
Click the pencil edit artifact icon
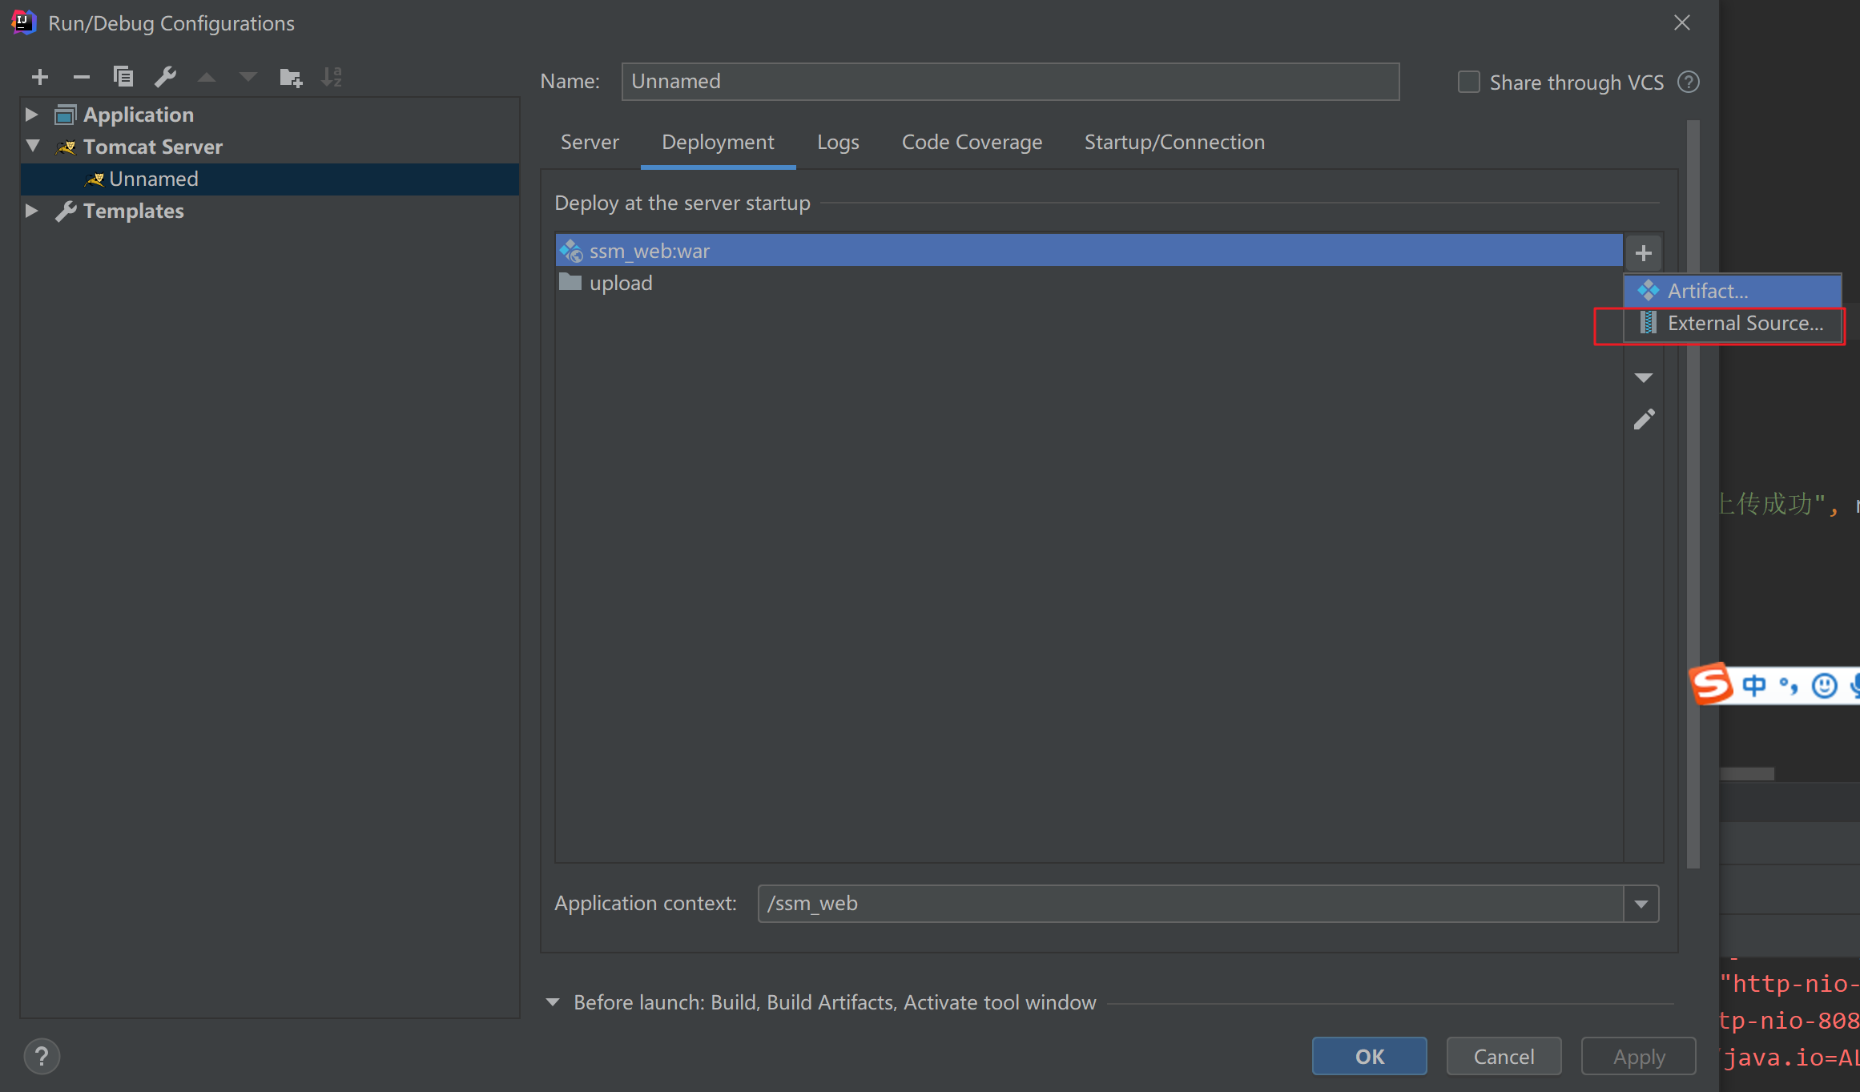coord(1644,419)
